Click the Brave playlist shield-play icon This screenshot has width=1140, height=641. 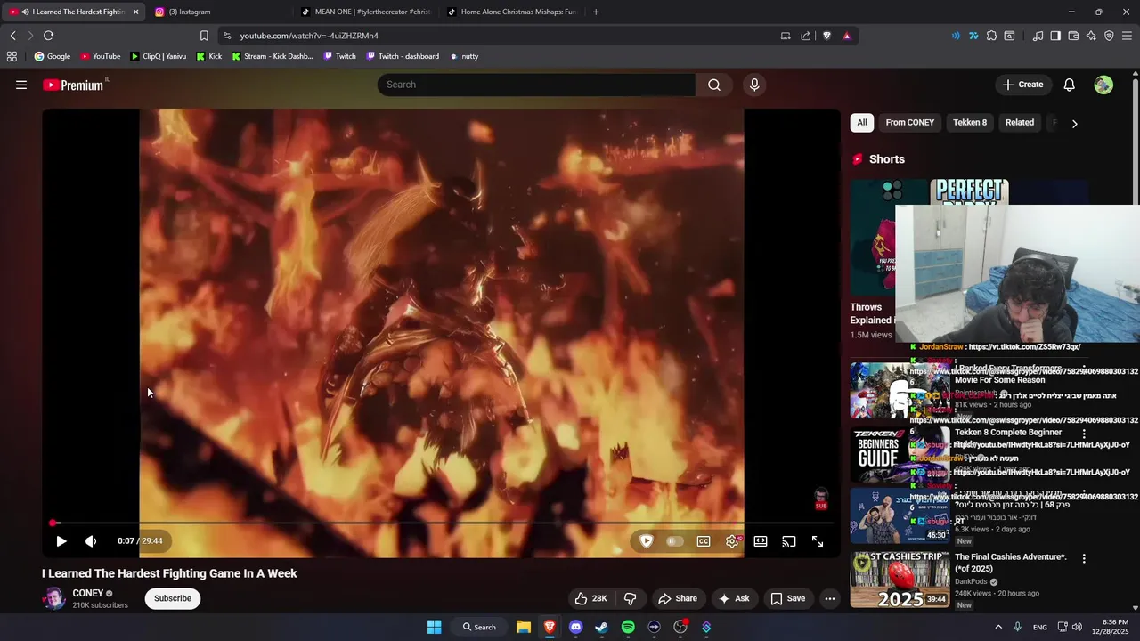647,541
